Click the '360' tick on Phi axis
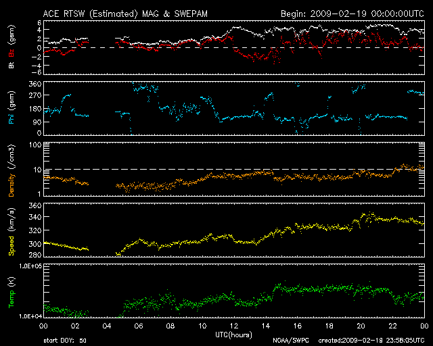The height and width of the screenshot is (346, 433). 35,84
